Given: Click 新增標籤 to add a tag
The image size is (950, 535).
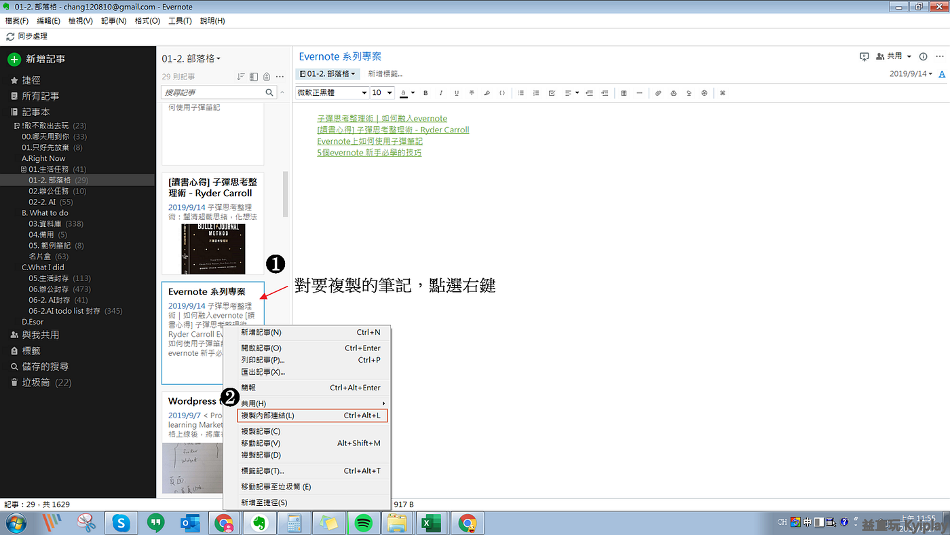Looking at the screenshot, I should click(x=385, y=74).
